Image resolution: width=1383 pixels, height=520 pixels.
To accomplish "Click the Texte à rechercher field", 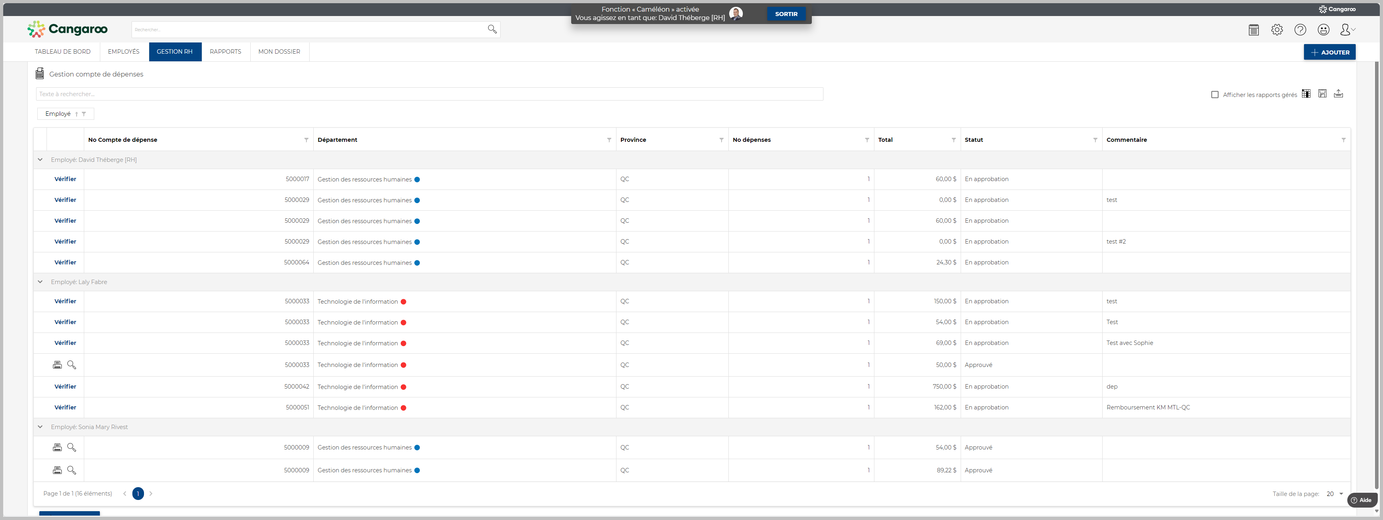I will point(429,95).
